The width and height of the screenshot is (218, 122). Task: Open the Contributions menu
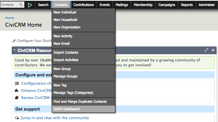tap(83, 5)
